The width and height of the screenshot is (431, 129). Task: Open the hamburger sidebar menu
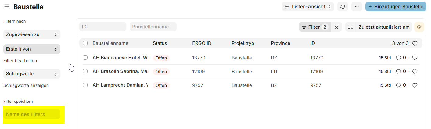click(6, 7)
